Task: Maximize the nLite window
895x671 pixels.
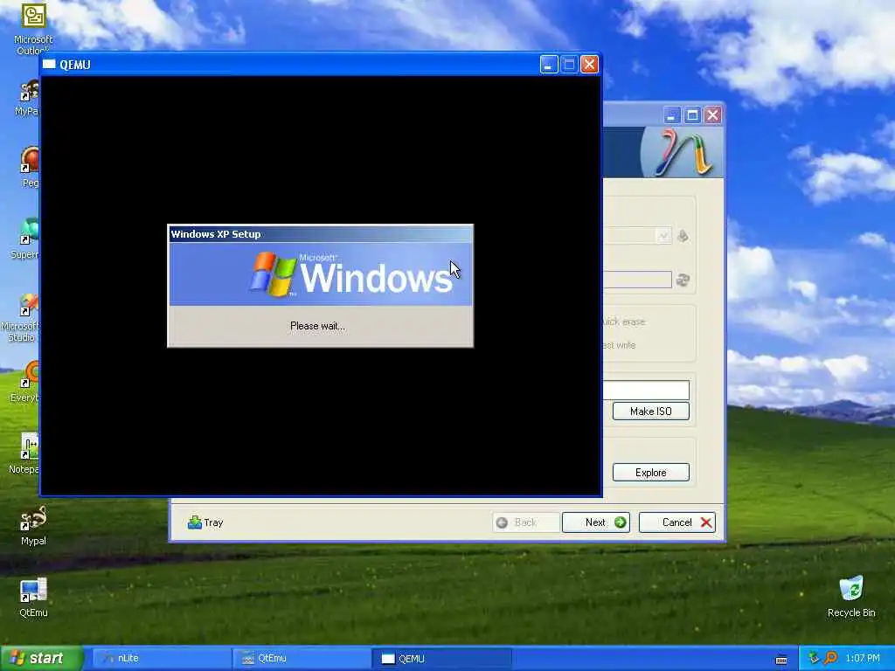Action: coord(692,115)
